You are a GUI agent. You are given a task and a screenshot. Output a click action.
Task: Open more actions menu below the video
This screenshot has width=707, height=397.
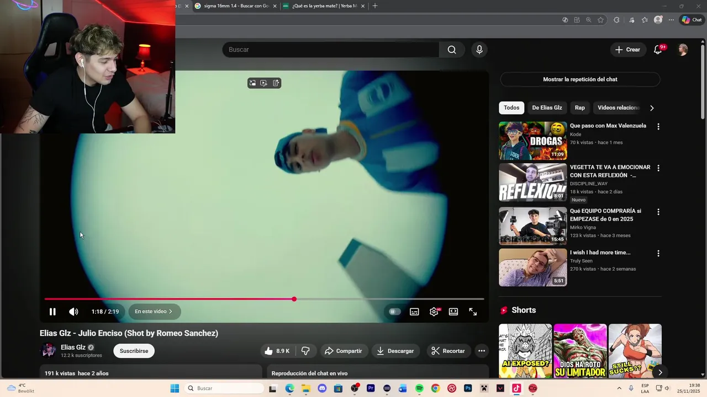click(x=482, y=351)
